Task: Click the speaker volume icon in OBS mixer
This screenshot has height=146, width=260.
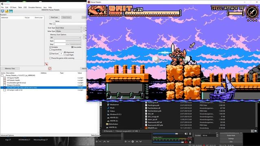Action: [x=186, y=133]
